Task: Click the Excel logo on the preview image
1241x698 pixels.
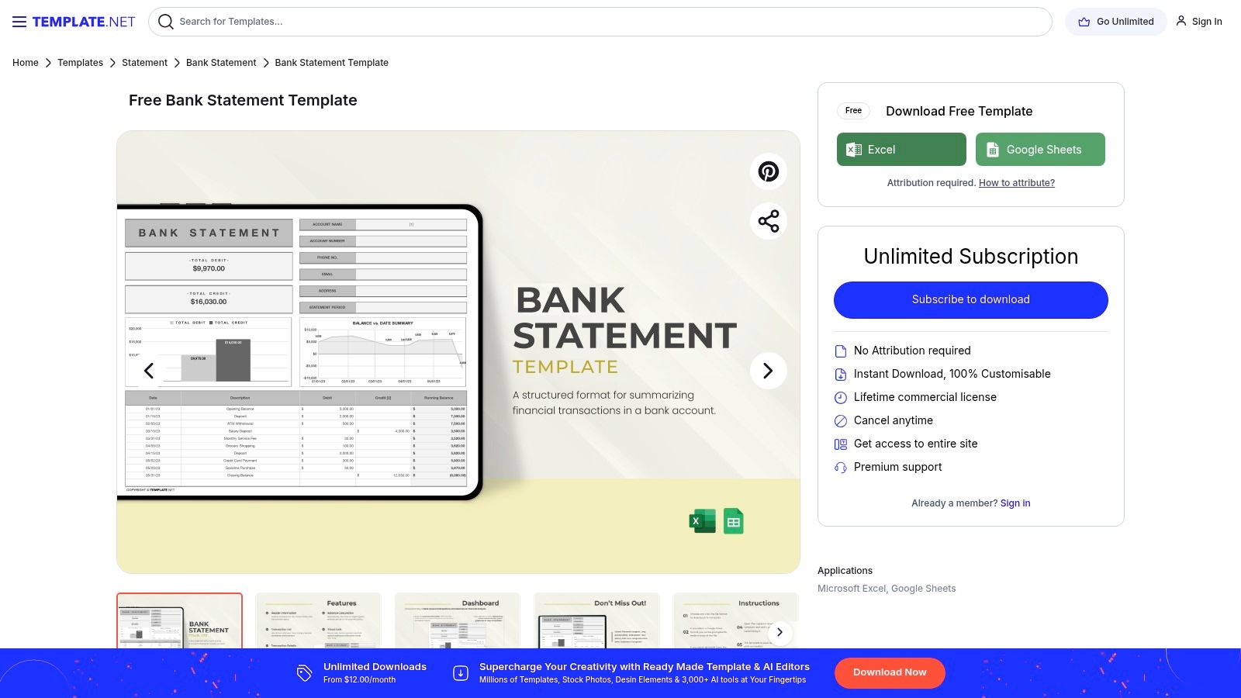Action: [703, 521]
